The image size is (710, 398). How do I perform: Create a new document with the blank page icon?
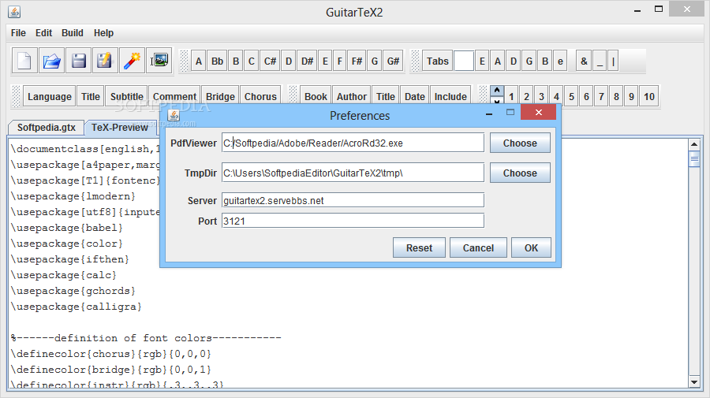coord(24,61)
